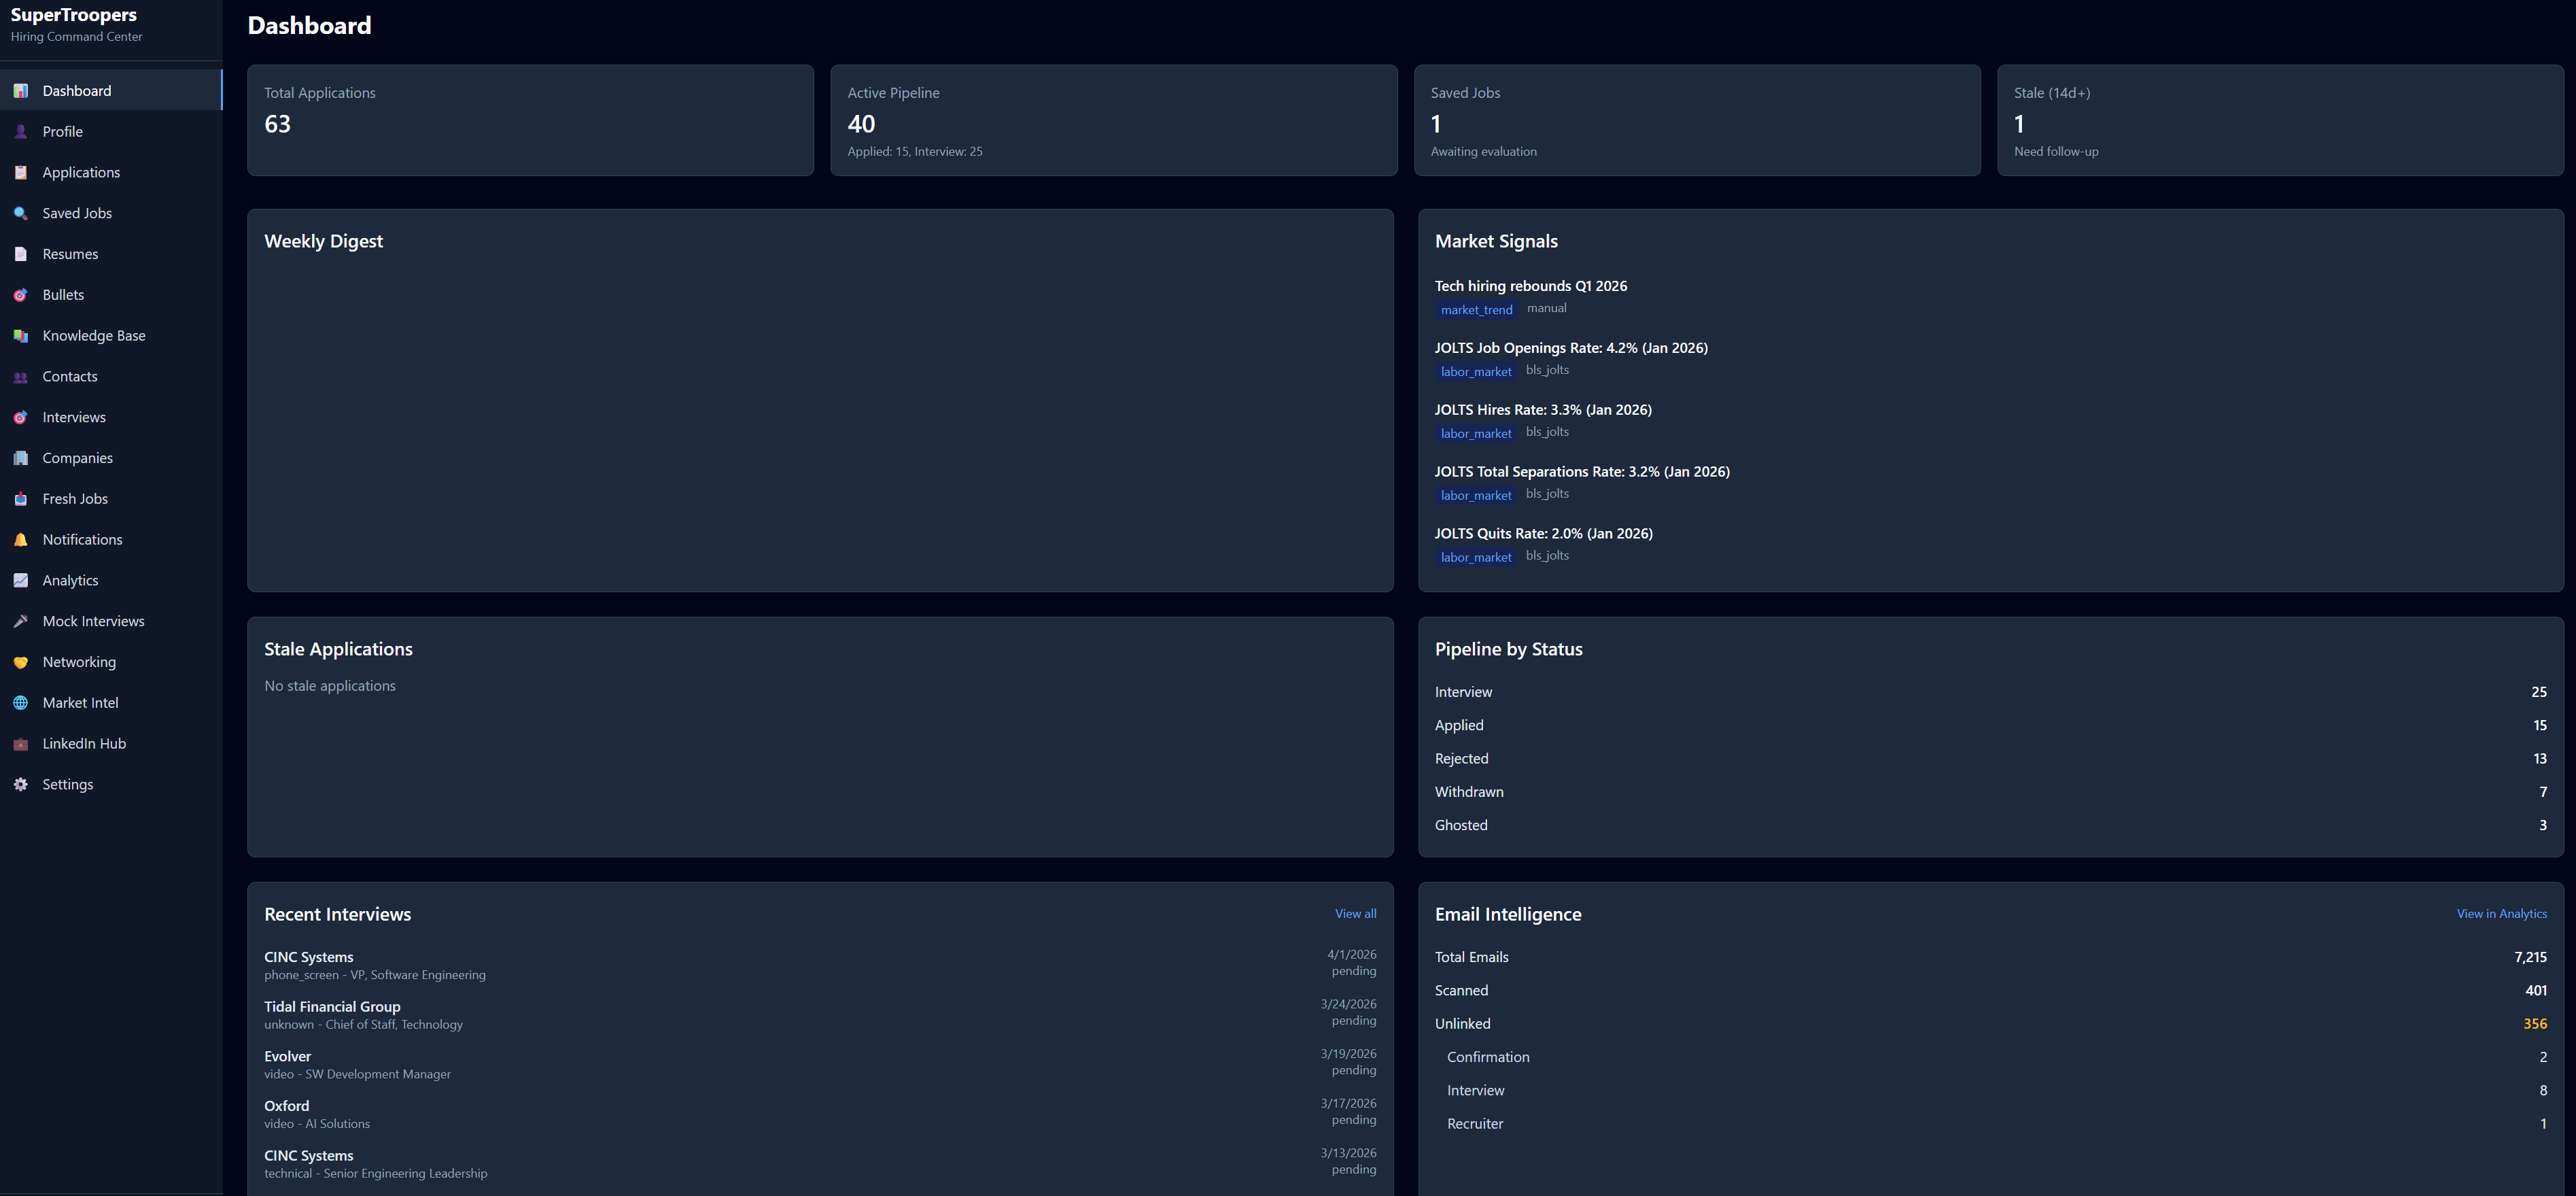Open the Notifications bell icon

[x=20, y=539]
